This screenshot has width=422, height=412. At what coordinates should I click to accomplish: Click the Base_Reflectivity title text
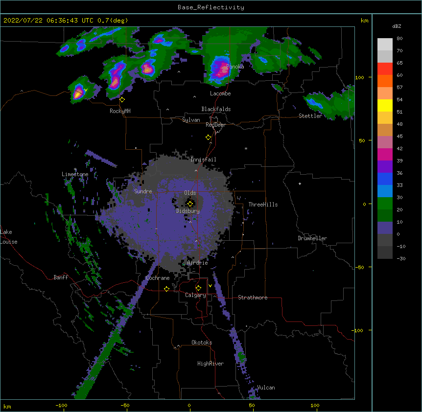tap(211, 7)
